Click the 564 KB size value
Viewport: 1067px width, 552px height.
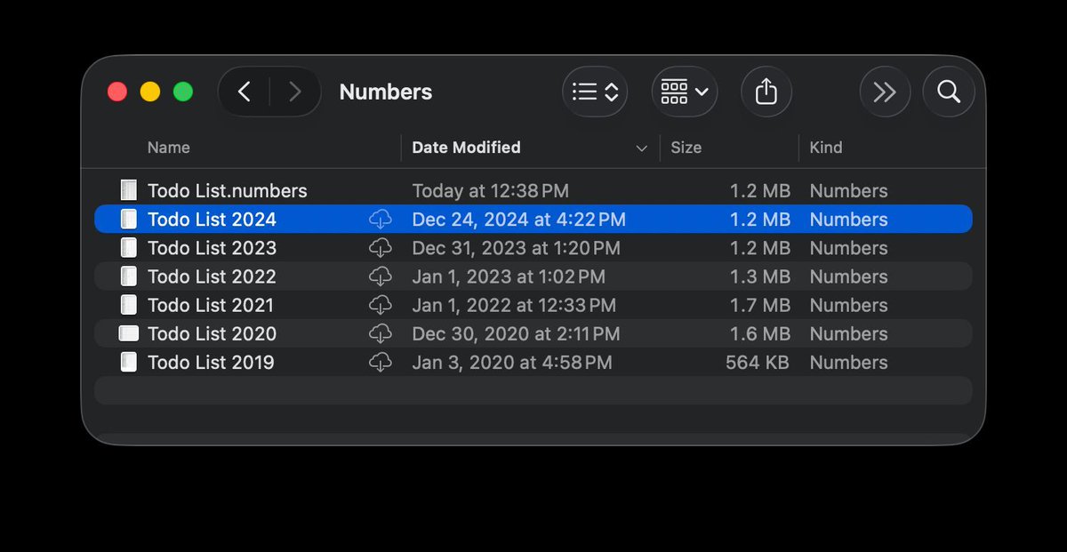click(758, 362)
